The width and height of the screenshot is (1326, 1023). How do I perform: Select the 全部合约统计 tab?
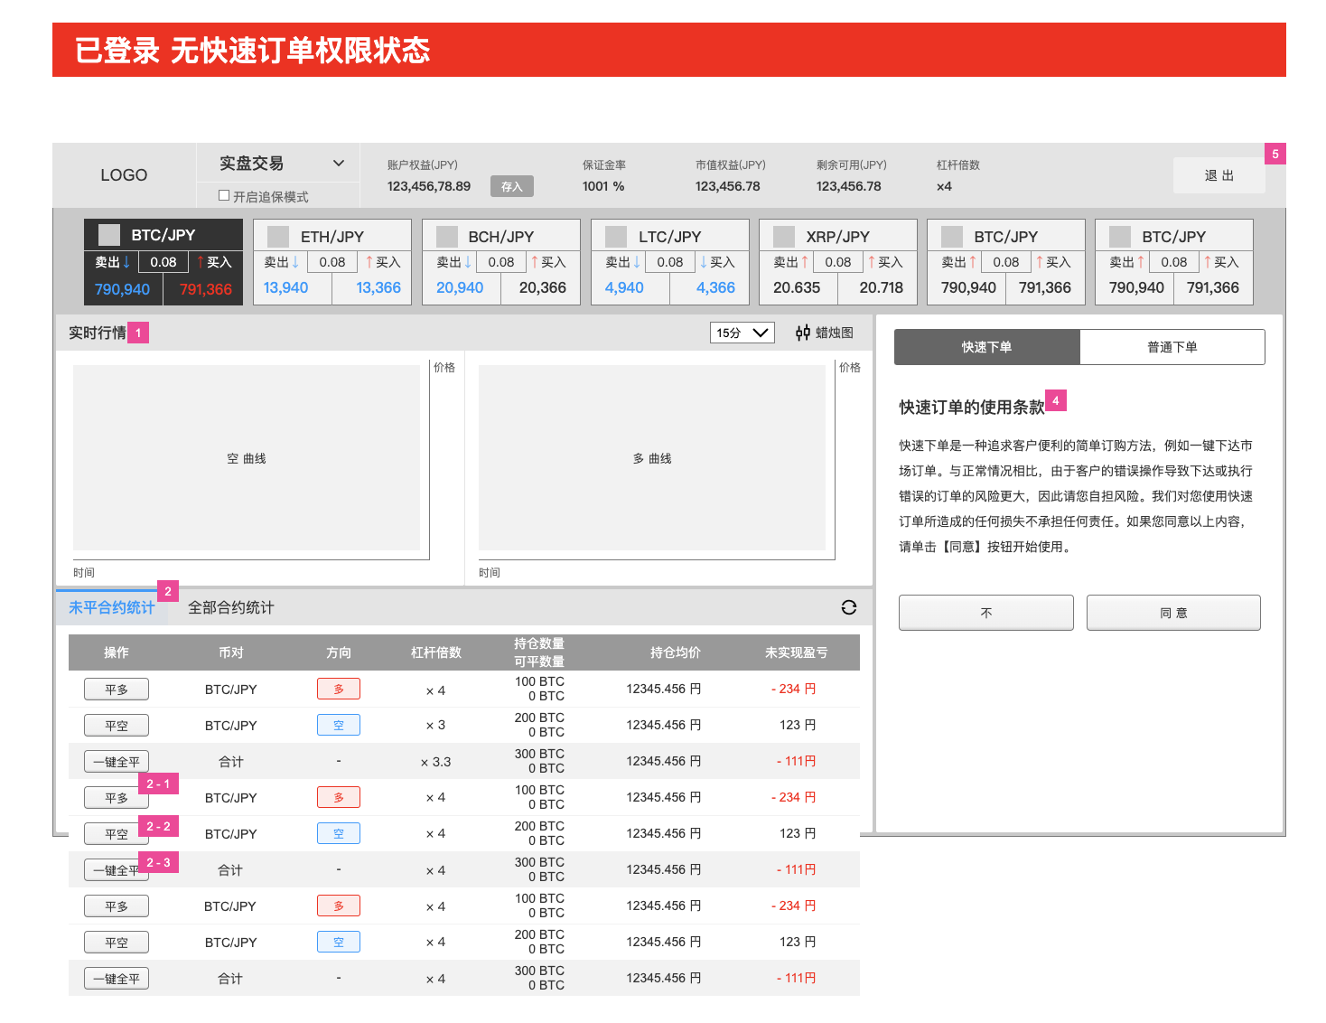[230, 607]
